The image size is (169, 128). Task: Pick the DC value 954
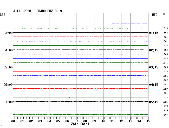coord(166,50)
